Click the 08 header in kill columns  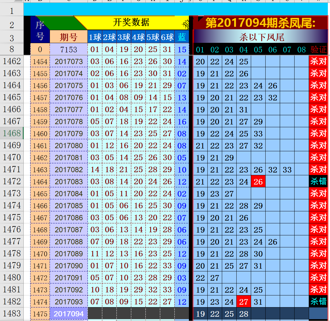click(301, 50)
